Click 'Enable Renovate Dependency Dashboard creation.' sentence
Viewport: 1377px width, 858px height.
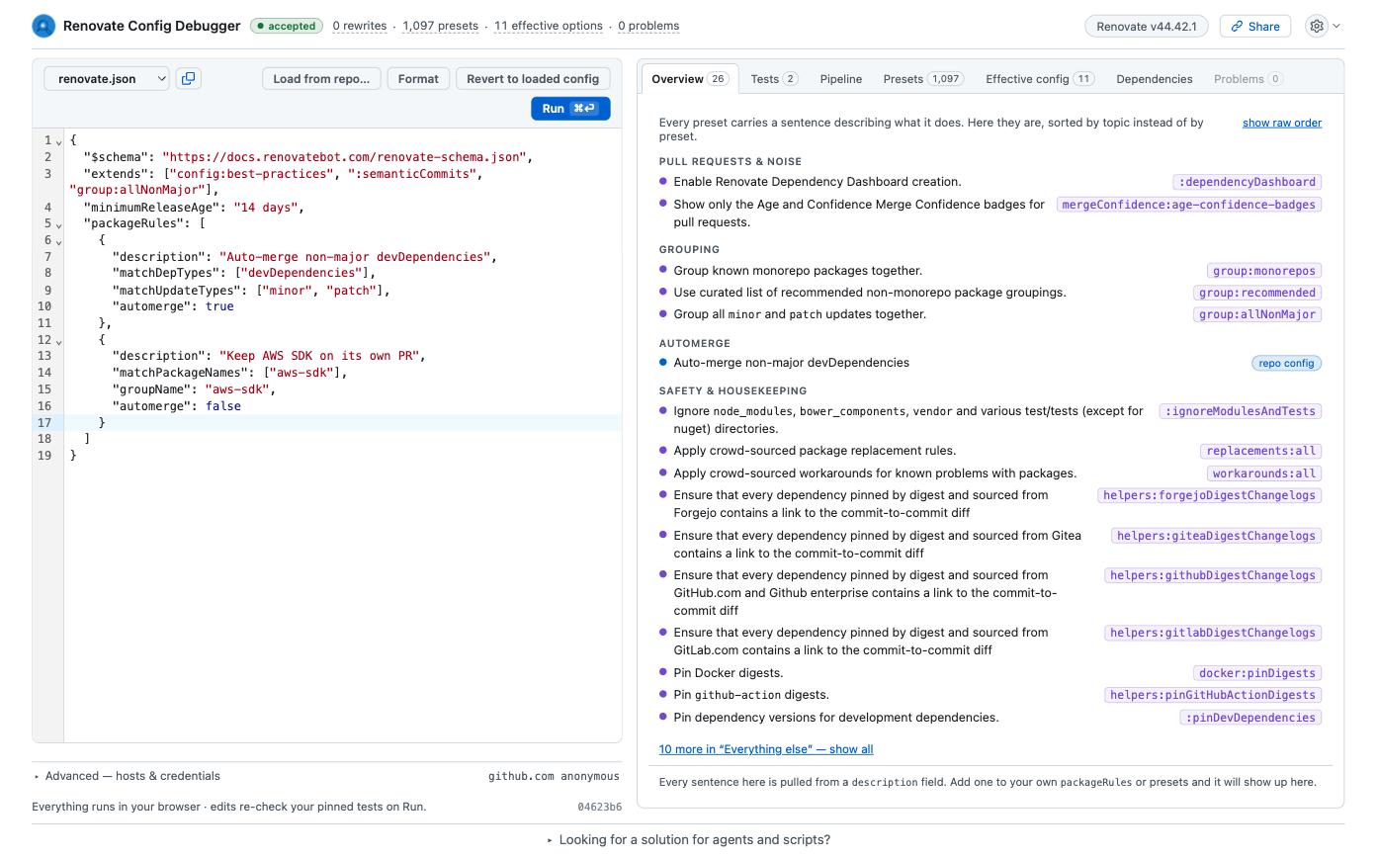coord(817,182)
